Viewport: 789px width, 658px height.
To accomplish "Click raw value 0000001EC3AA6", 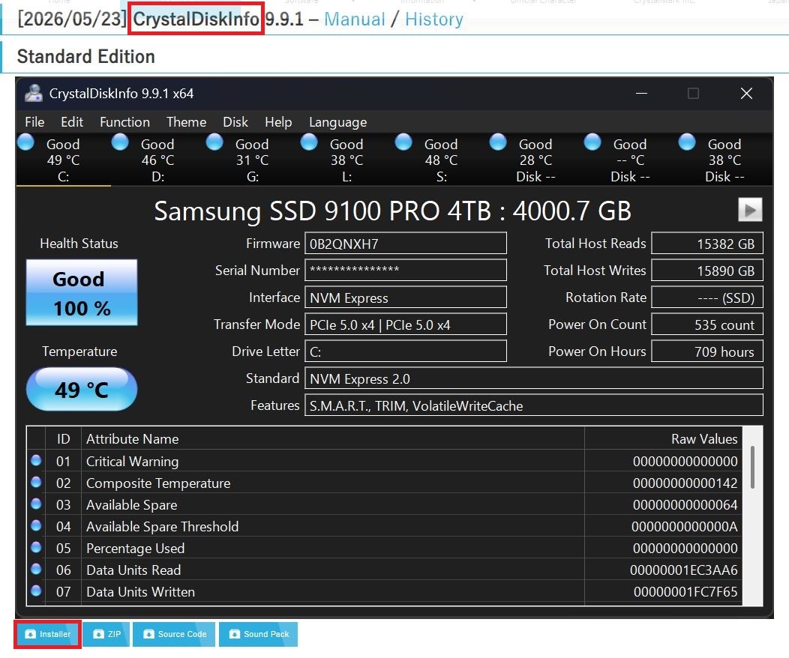I will point(684,570).
